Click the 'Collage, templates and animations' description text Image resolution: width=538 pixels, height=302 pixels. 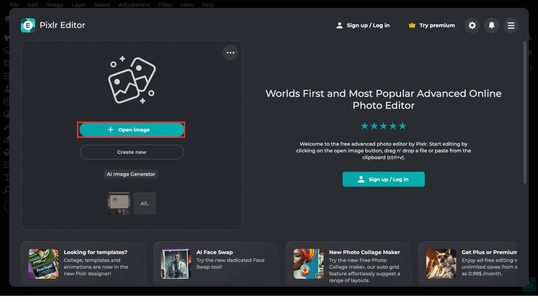[x=96, y=267]
